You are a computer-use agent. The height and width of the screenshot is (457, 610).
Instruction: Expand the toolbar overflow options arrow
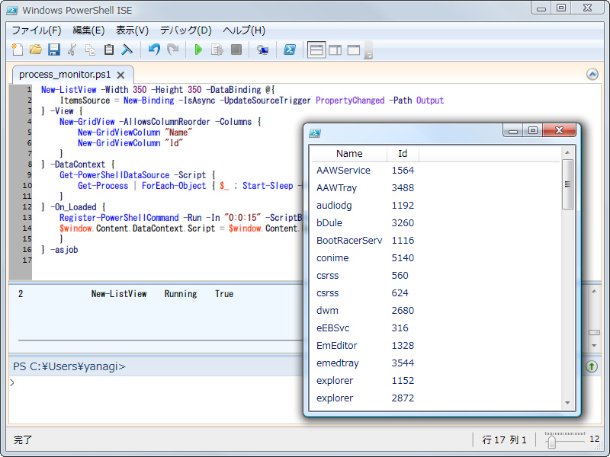click(x=368, y=53)
